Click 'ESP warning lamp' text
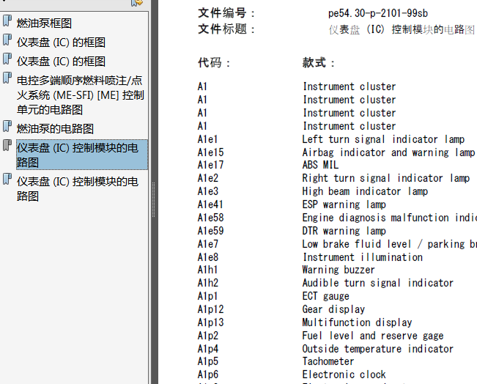 (x=344, y=204)
